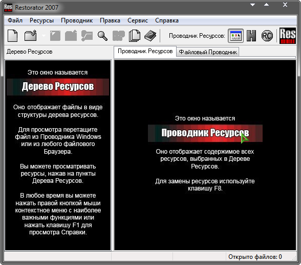Viewport: 301px width, 265px height.
Task: Open the Справка menu
Action: (167, 20)
